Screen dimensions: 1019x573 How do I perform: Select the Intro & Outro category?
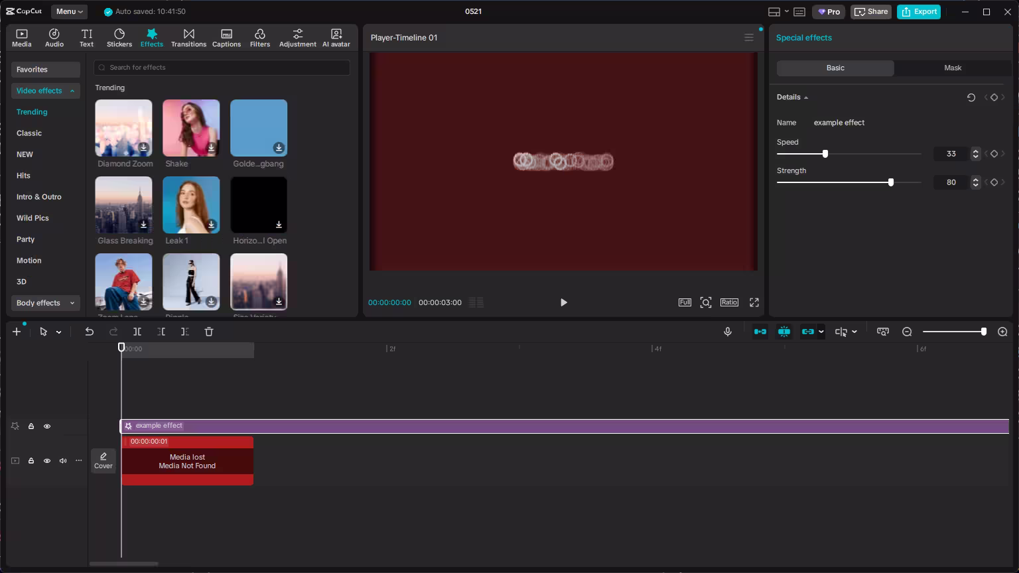39,197
